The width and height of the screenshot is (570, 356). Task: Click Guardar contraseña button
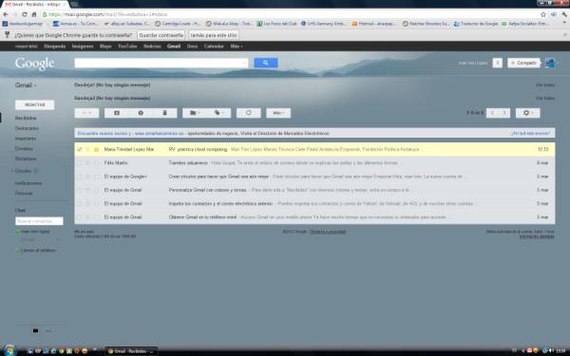pos(161,35)
